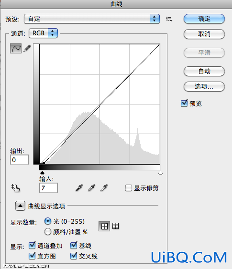Enable the 显示修剪 show clipping checkbox
The width and height of the screenshot is (232, 269).
129,188
